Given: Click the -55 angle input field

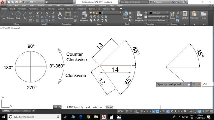Looking at the screenshot, I should (x=208, y=84).
